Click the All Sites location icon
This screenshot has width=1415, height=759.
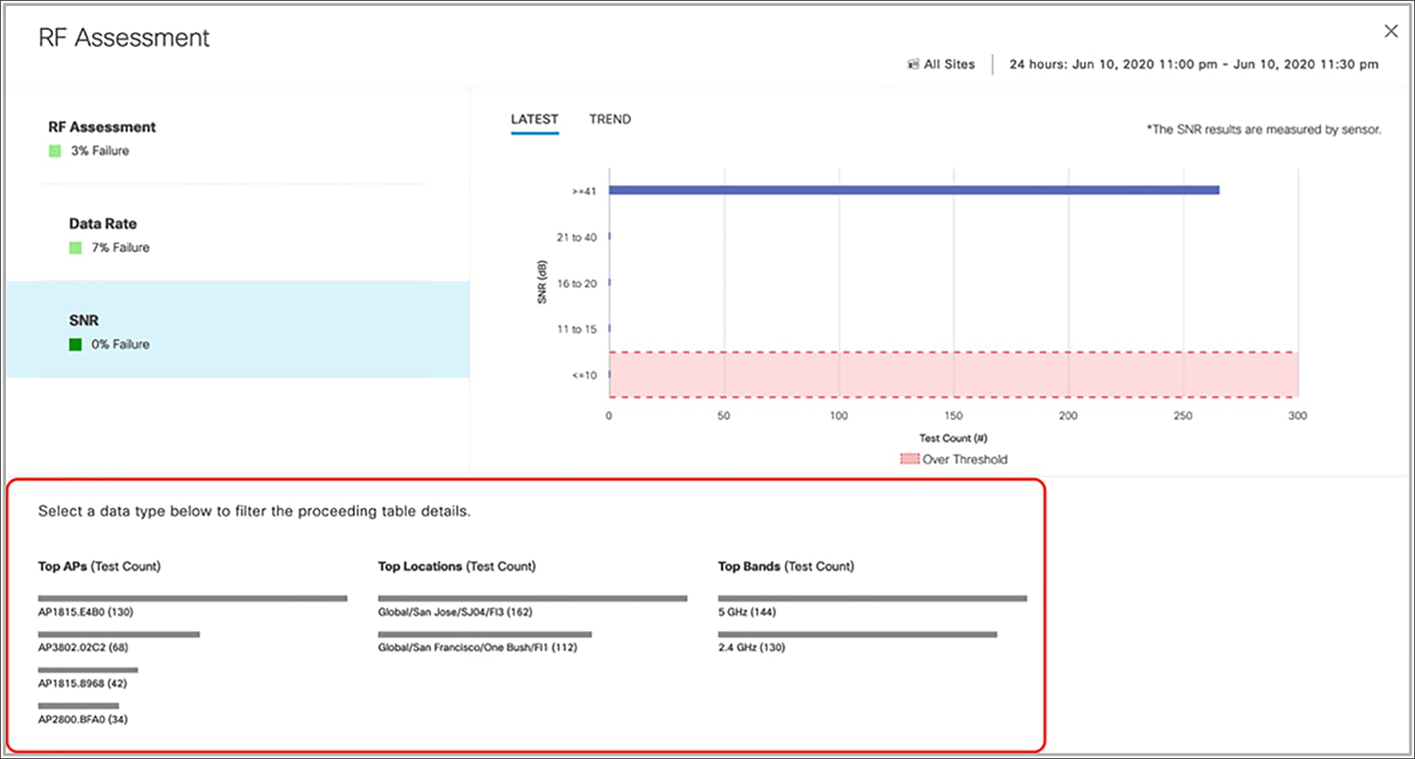coord(913,64)
